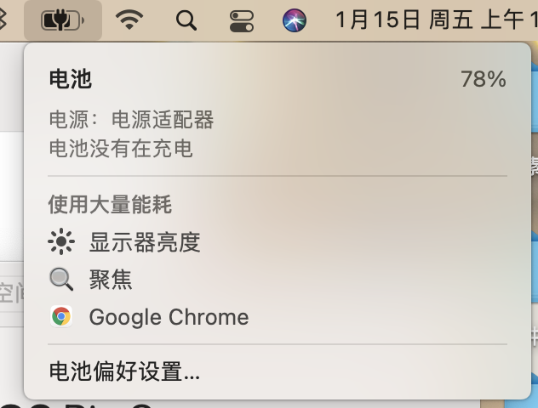Viewport: 538px width, 408px height.
Task: Open Spotlight search from the menu bar
Action: pyautogui.click(x=186, y=20)
